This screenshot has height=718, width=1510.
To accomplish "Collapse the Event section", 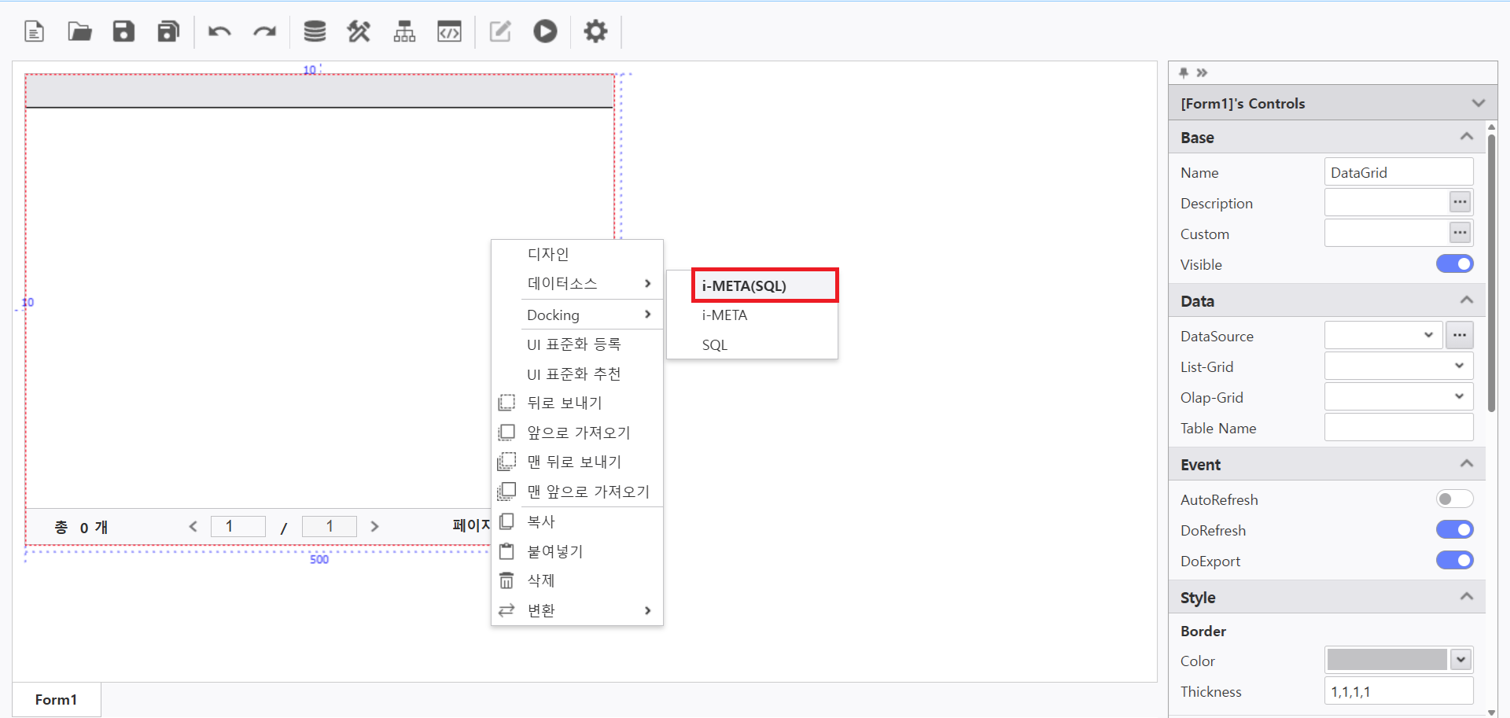I will [1466, 464].
